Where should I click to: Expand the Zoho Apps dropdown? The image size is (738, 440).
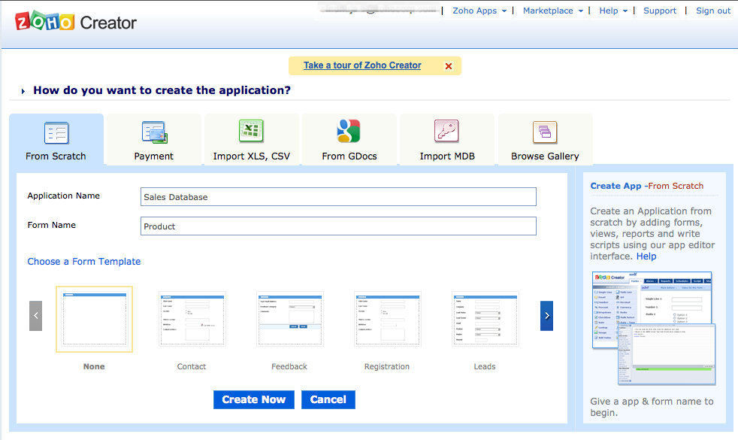(479, 11)
